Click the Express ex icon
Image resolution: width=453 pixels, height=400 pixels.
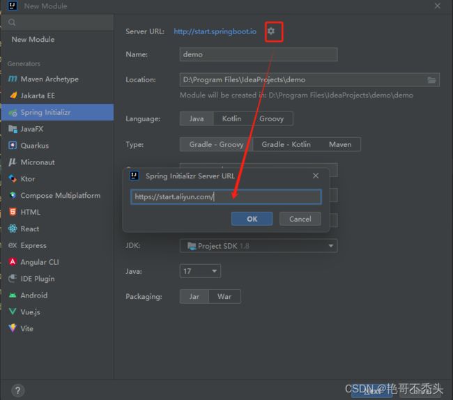[13, 245]
